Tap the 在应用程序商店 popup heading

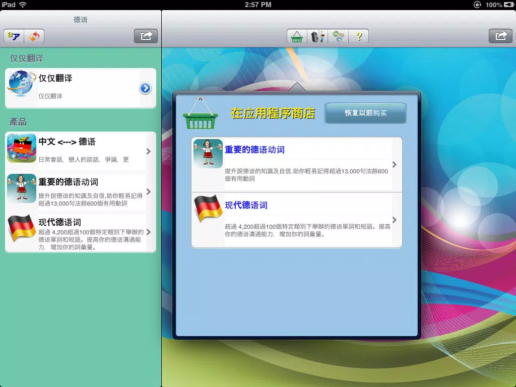click(273, 113)
